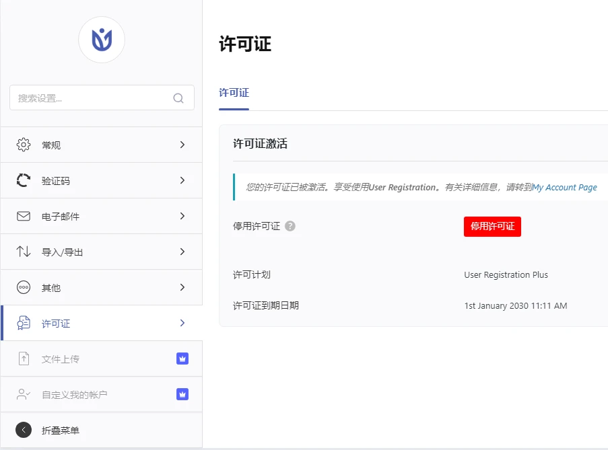The height and width of the screenshot is (450, 608).
Task: Open the My Account Page link
Action: [564, 187]
